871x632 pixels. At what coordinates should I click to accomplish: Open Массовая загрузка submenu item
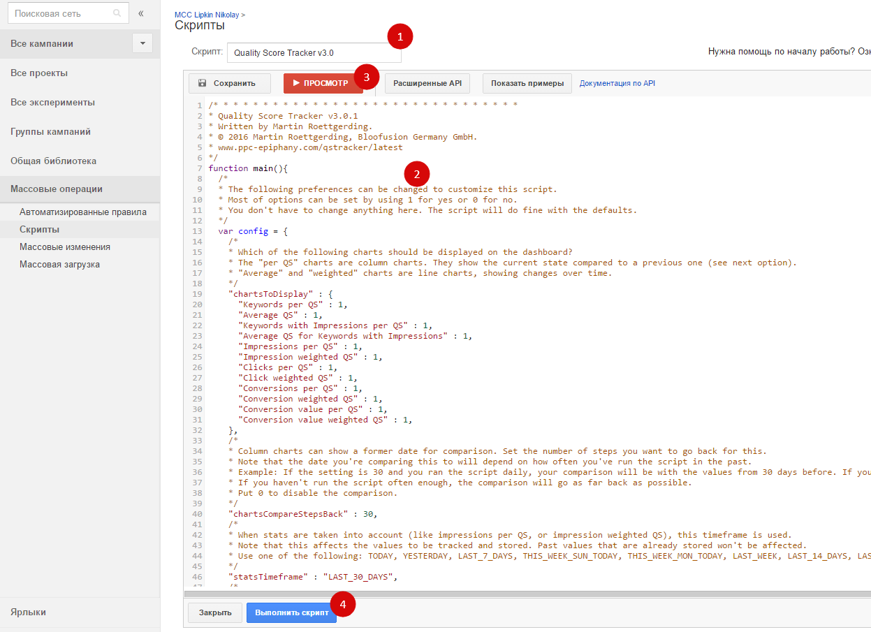click(x=59, y=264)
